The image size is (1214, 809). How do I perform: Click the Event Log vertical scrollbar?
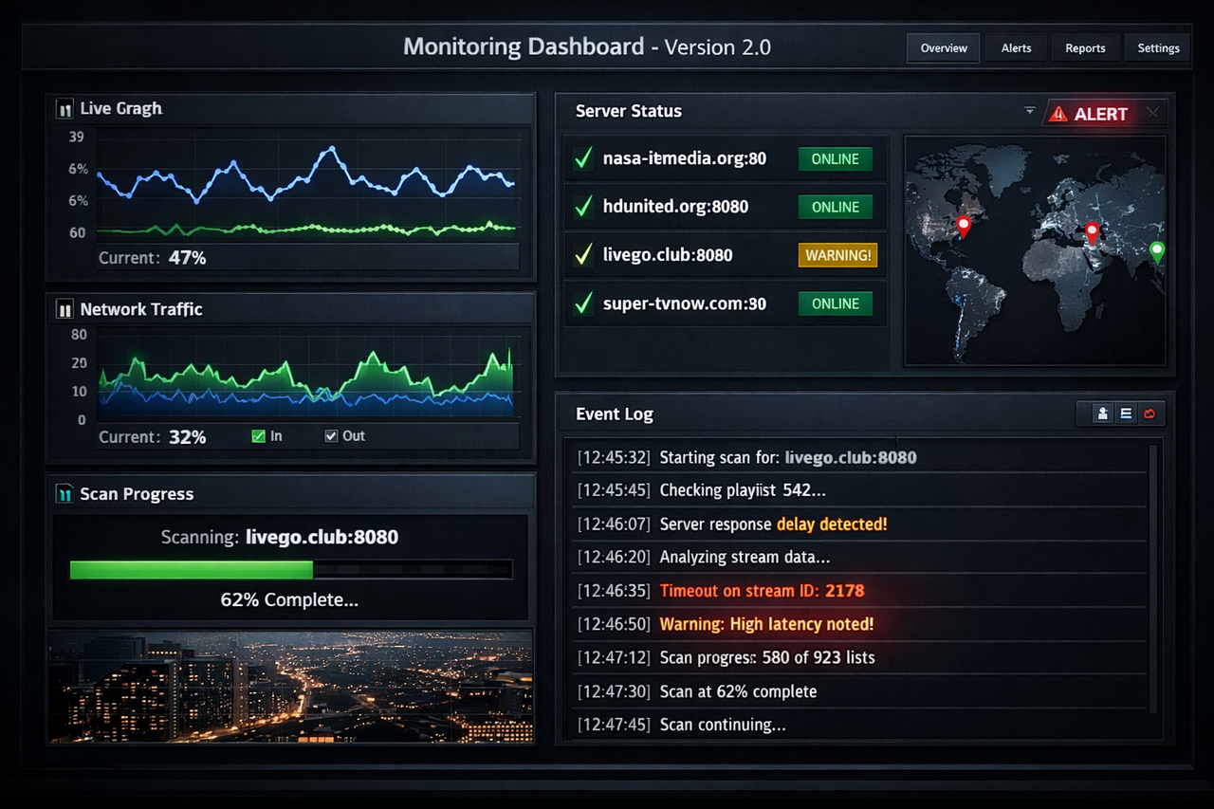(1153, 579)
